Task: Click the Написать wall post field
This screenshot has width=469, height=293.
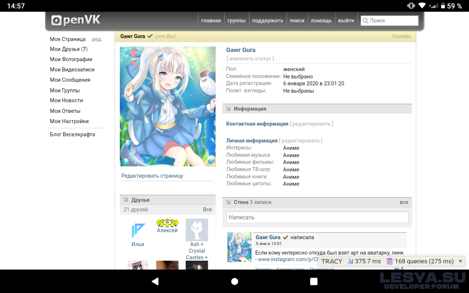Action: pos(317,217)
